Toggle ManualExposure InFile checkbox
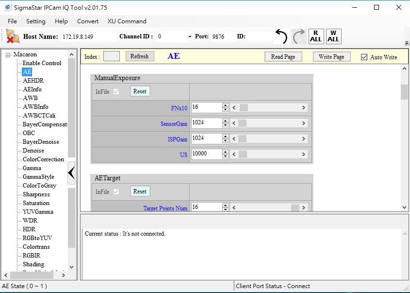 tap(116, 91)
